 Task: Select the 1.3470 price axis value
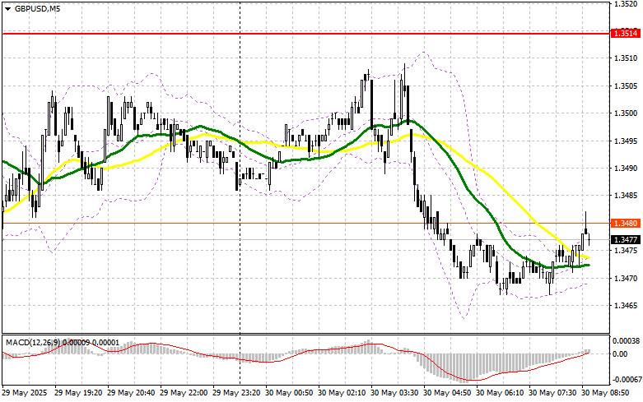pyautogui.click(x=626, y=279)
